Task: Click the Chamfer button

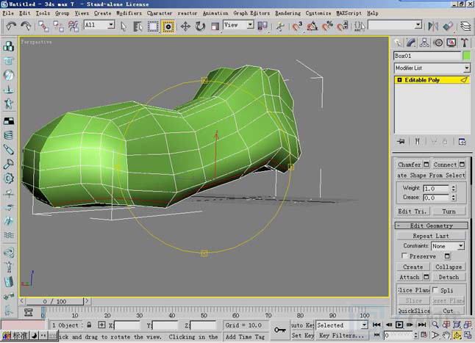Action: click(410, 165)
